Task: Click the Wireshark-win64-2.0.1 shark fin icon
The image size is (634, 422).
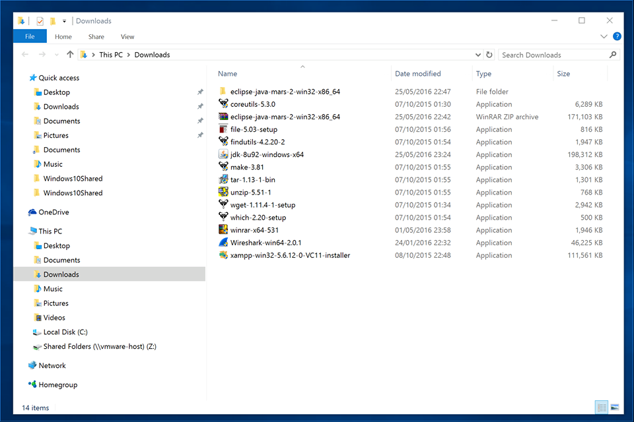Action: [x=223, y=242]
